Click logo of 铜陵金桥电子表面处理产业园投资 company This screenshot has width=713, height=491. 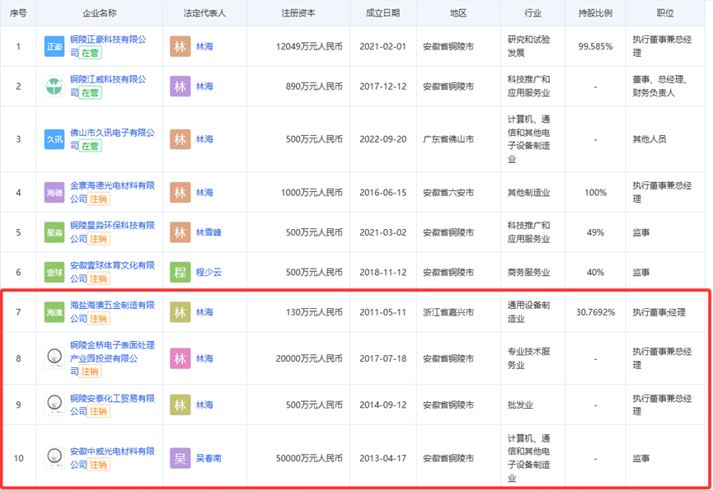click(x=54, y=358)
